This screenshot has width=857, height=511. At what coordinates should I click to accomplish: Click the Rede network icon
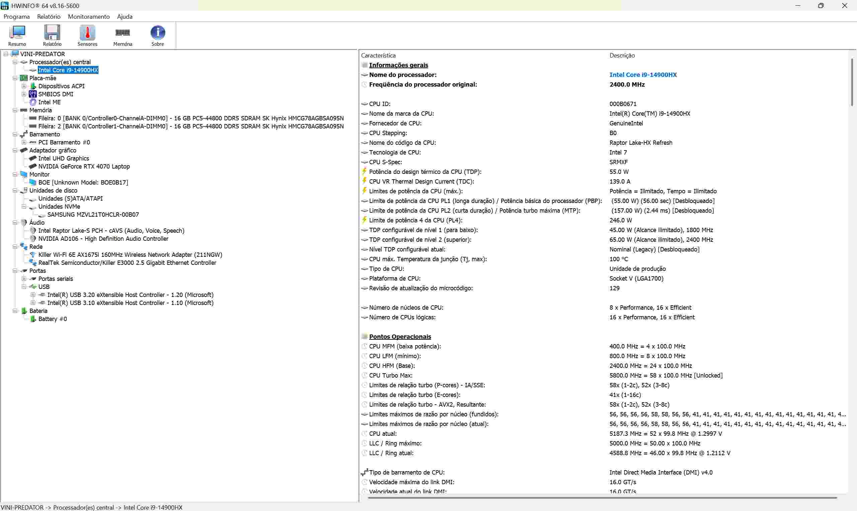pos(24,246)
